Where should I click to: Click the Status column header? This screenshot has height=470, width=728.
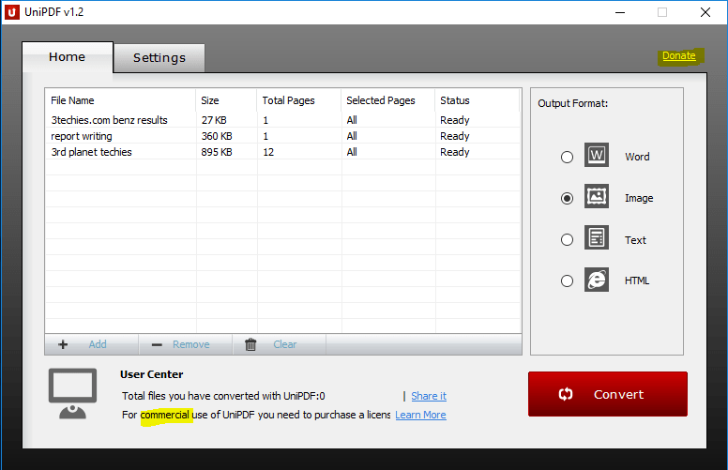point(477,100)
